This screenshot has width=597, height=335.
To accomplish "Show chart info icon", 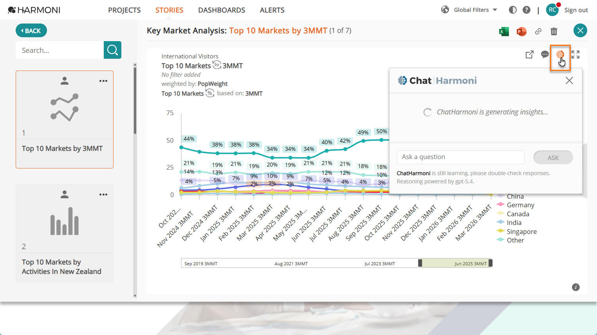I will pos(576,287).
